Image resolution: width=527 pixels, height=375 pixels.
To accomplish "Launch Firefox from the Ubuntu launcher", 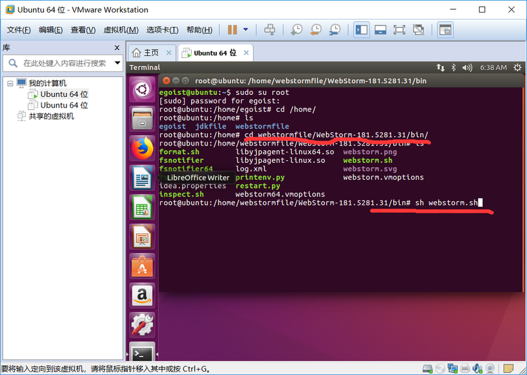I will [x=142, y=148].
